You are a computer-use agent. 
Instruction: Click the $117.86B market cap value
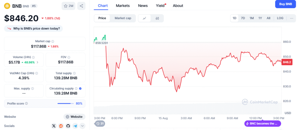[x=39, y=46]
